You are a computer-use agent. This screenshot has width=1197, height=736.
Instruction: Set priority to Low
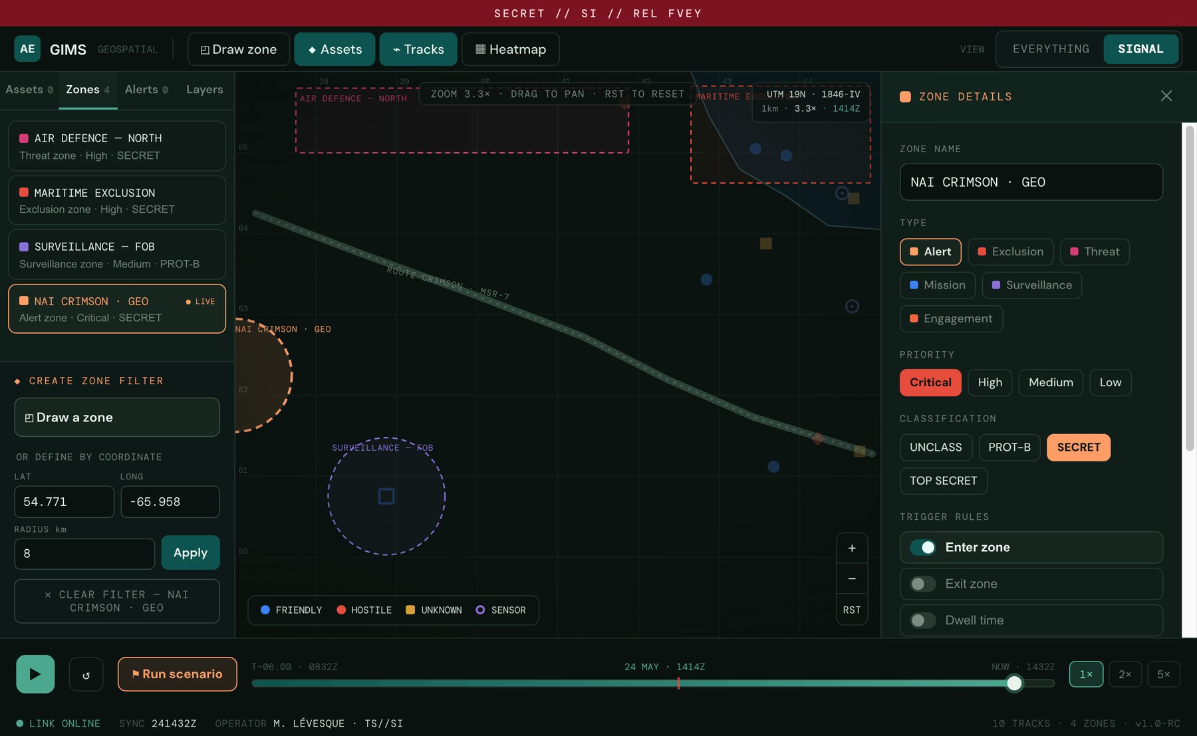[1111, 382]
